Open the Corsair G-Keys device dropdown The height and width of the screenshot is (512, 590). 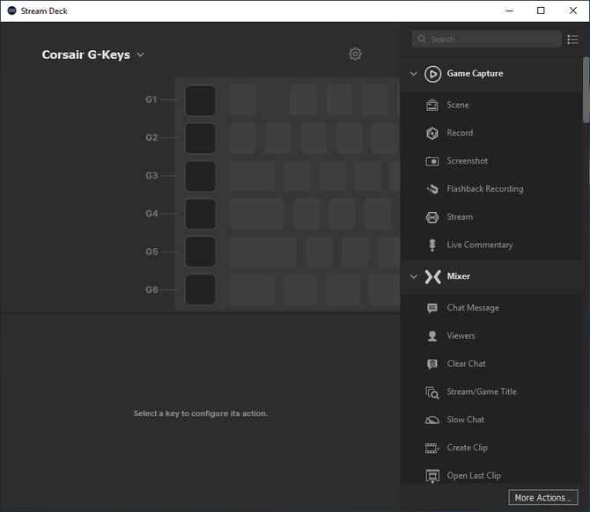point(93,55)
